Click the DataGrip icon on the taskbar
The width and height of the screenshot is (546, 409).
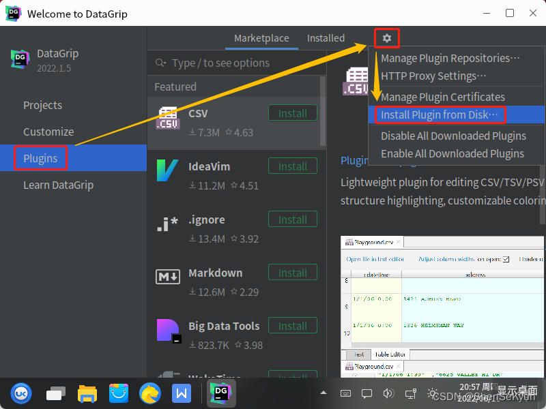[220, 393]
